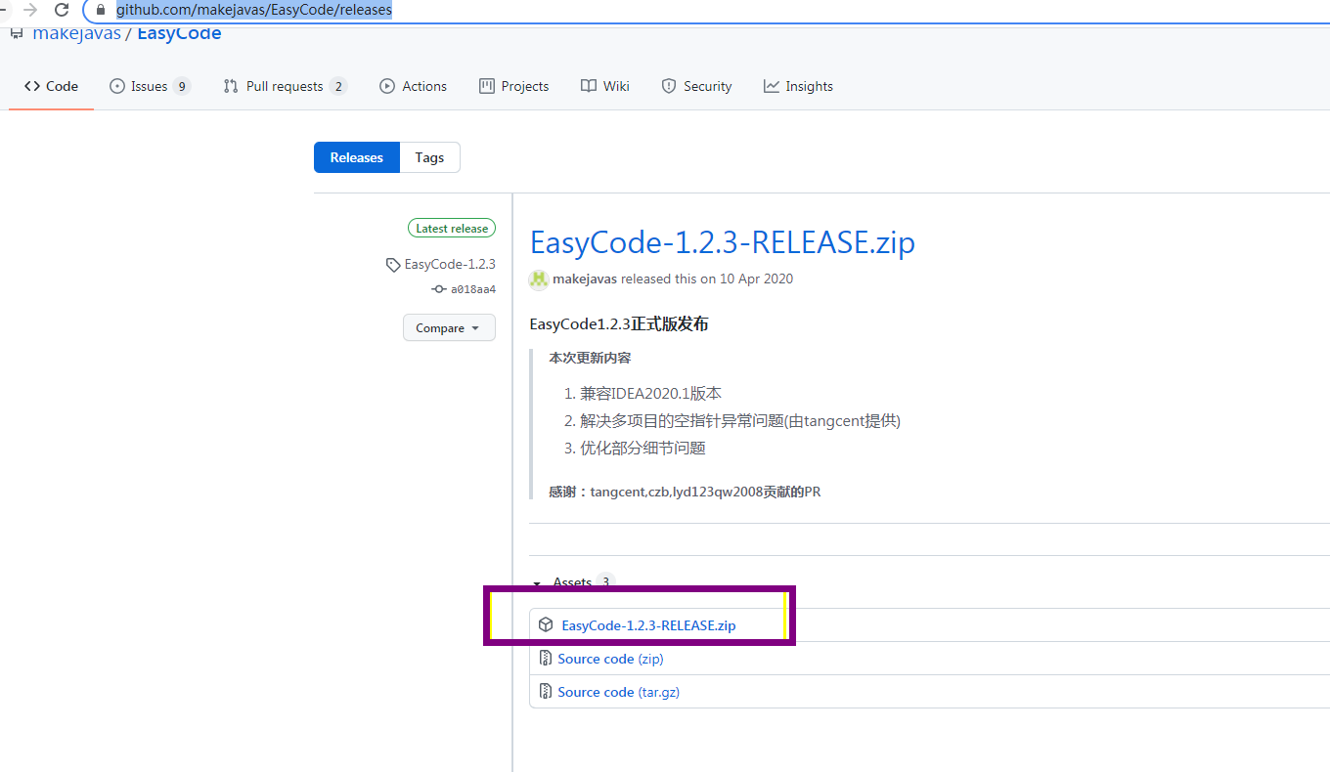Click the Insights graph icon
This screenshot has height=772, width=1330.
(x=770, y=86)
